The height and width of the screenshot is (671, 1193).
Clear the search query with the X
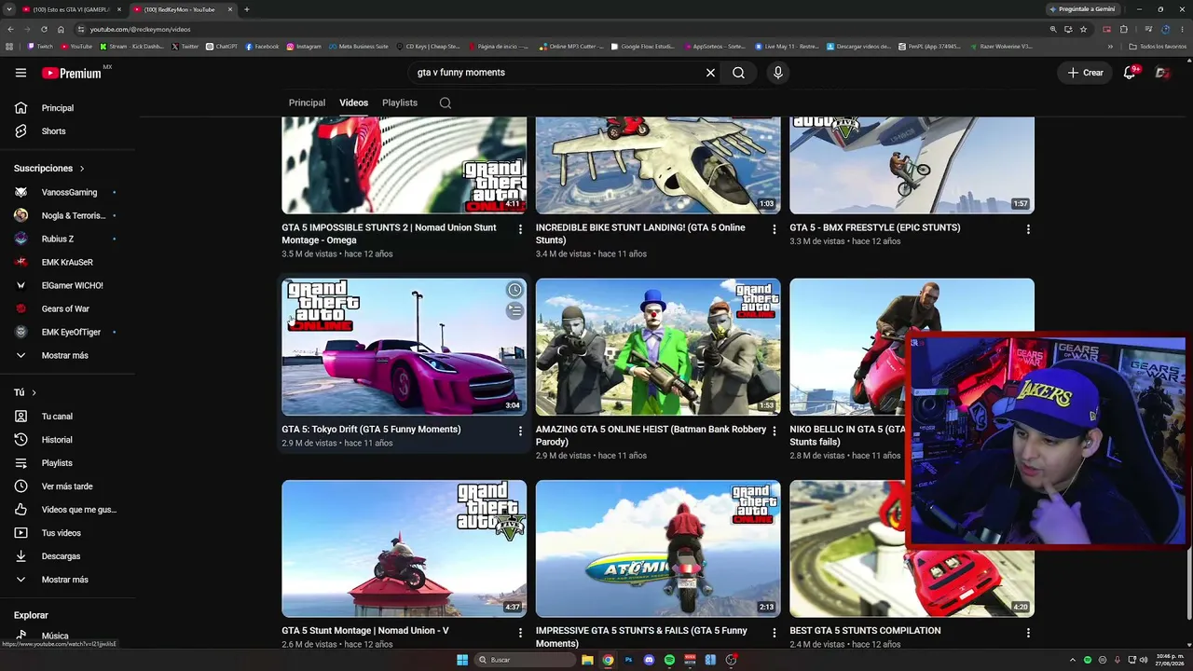(x=710, y=73)
